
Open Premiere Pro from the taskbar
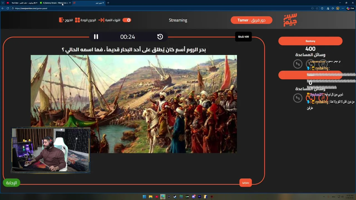click(x=199, y=197)
